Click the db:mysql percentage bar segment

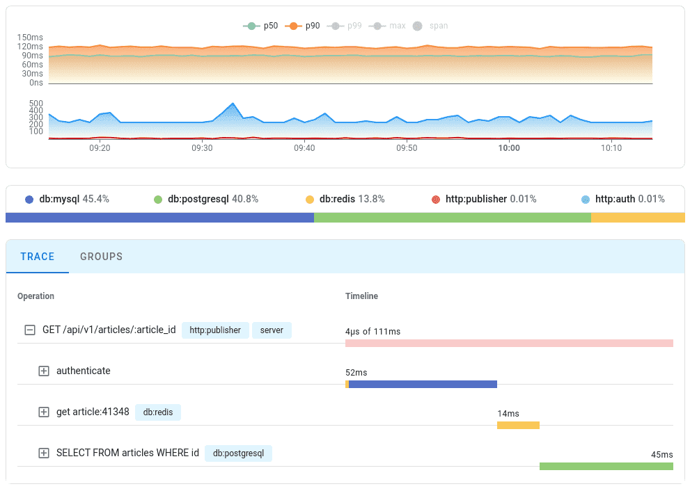click(159, 218)
